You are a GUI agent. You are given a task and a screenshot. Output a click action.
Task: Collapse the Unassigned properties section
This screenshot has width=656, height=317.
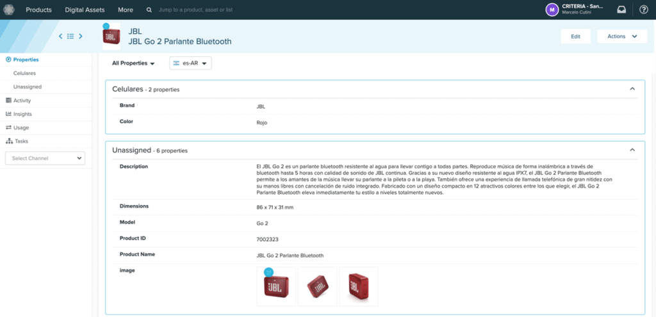pos(632,150)
